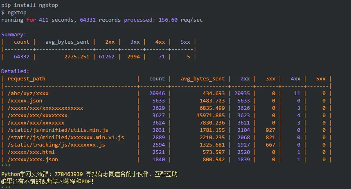
Task: Click 4xx value '4' in /xxxxx/xxx/xxxxxxxx row
Action: point(299,116)
